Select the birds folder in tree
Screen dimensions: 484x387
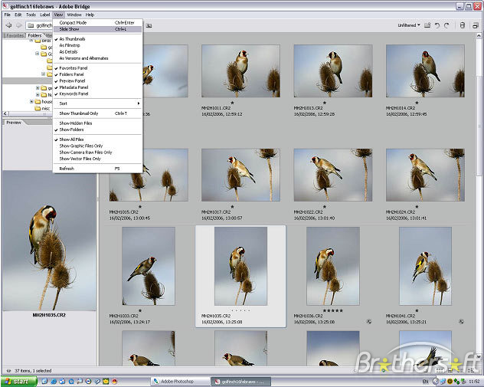point(43,41)
